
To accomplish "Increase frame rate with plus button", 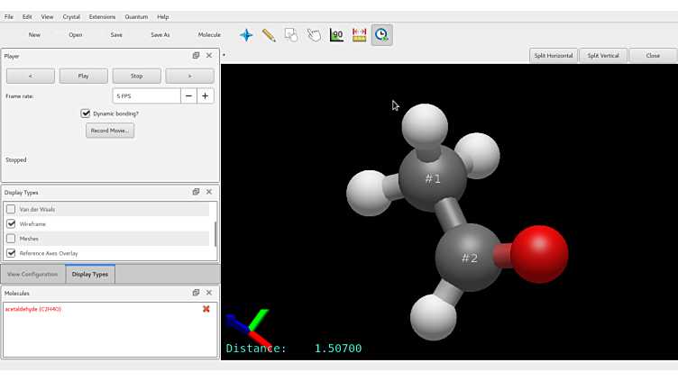I will (206, 95).
